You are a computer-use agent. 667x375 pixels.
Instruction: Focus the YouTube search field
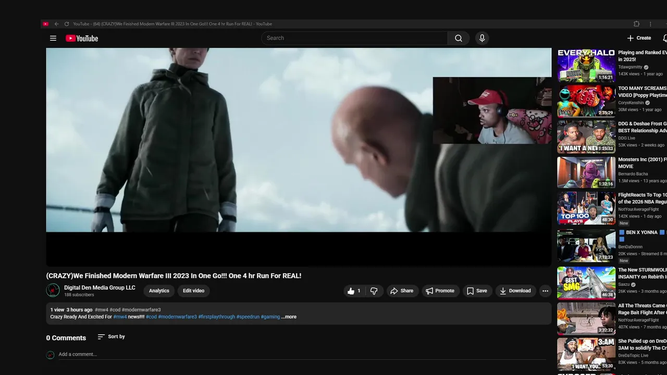tap(354, 38)
